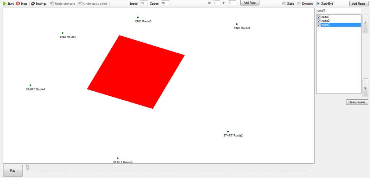Click the route name text field
The image size is (370, 178).
coord(339,10)
